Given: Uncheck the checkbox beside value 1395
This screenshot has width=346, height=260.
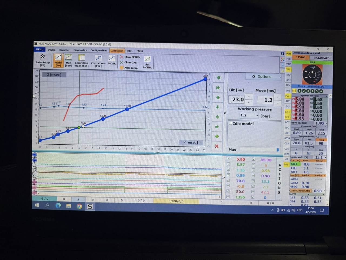Looking at the screenshot, I should click(228, 197).
